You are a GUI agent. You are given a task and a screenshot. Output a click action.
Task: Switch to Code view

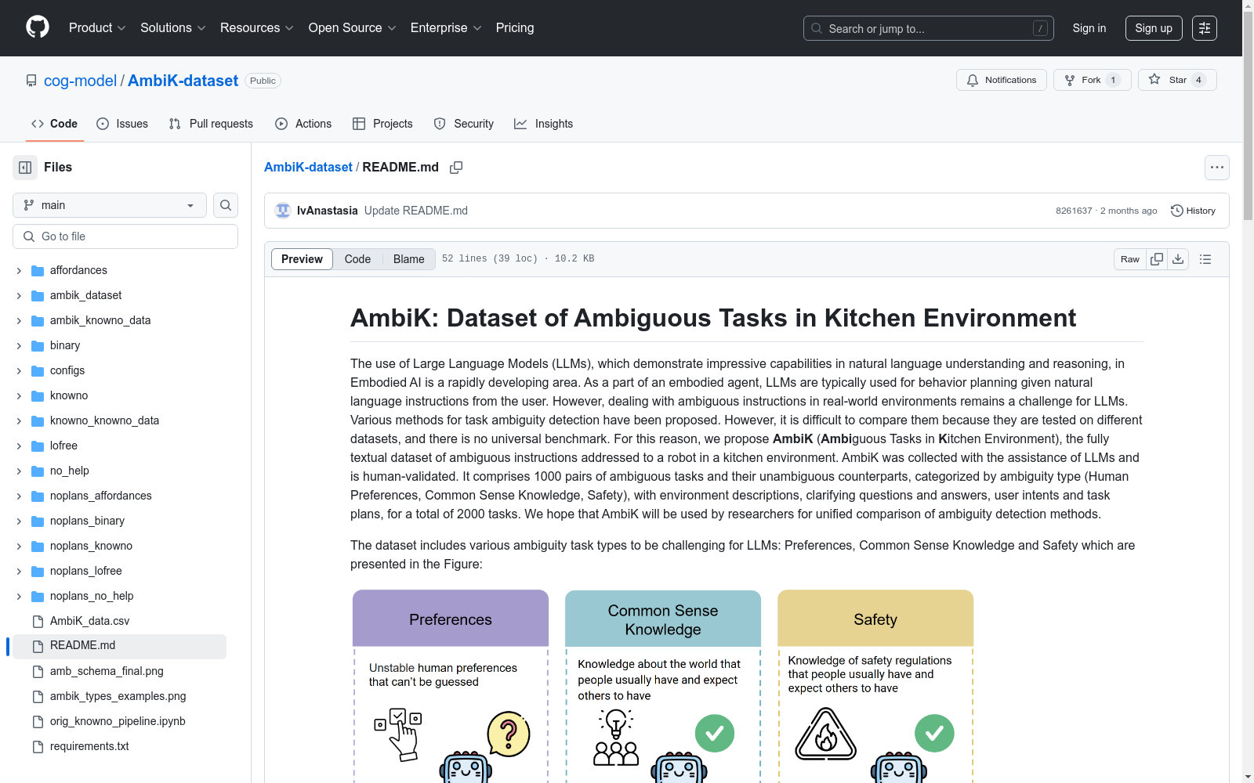357,259
